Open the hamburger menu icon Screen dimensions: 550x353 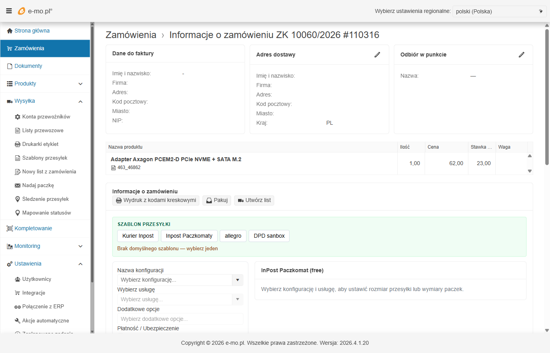9,11
